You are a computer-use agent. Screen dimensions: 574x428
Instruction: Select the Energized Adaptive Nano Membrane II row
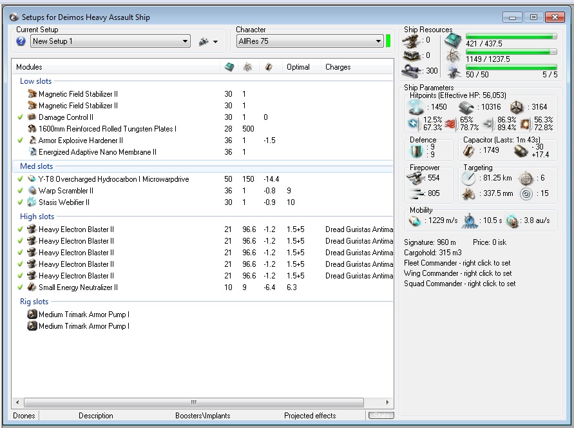[x=203, y=152]
